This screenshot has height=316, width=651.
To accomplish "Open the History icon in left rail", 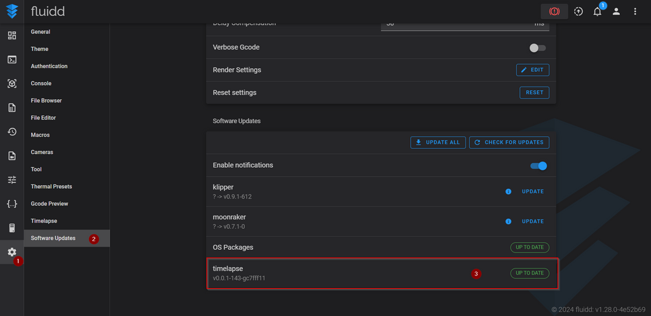I will [x=11, y=132].
